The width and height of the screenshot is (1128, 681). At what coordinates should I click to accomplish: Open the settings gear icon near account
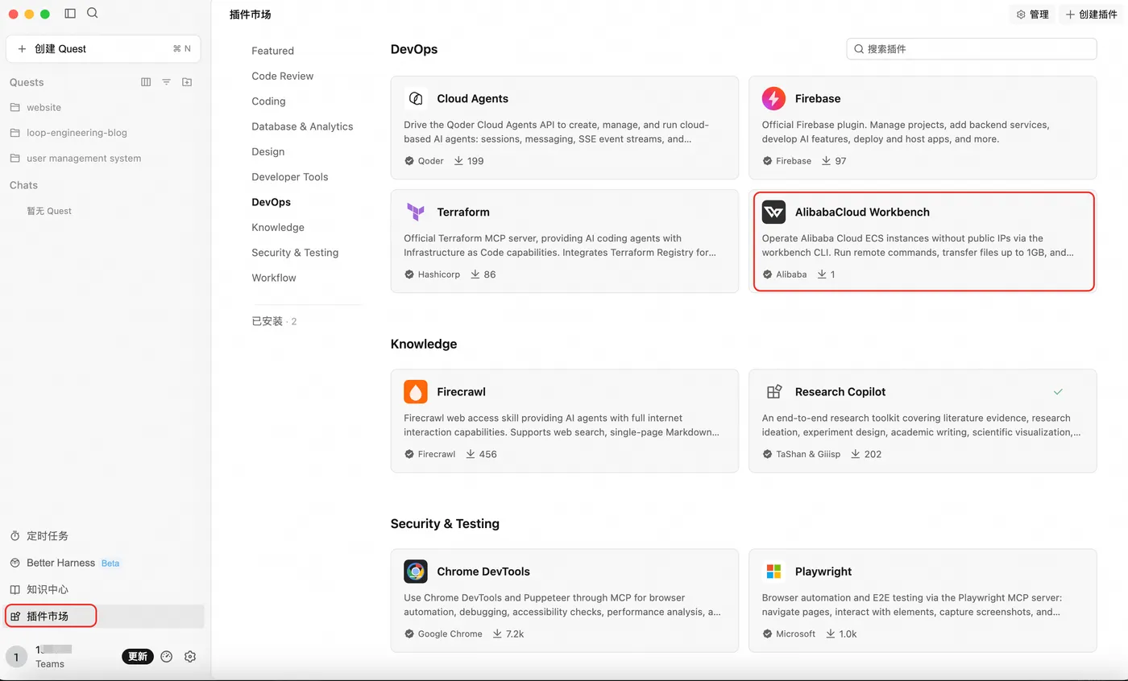click(190, 656)
